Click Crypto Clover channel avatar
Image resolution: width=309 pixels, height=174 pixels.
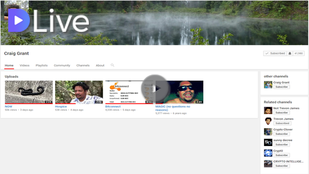pyautogui.click(x=268, y=132)
